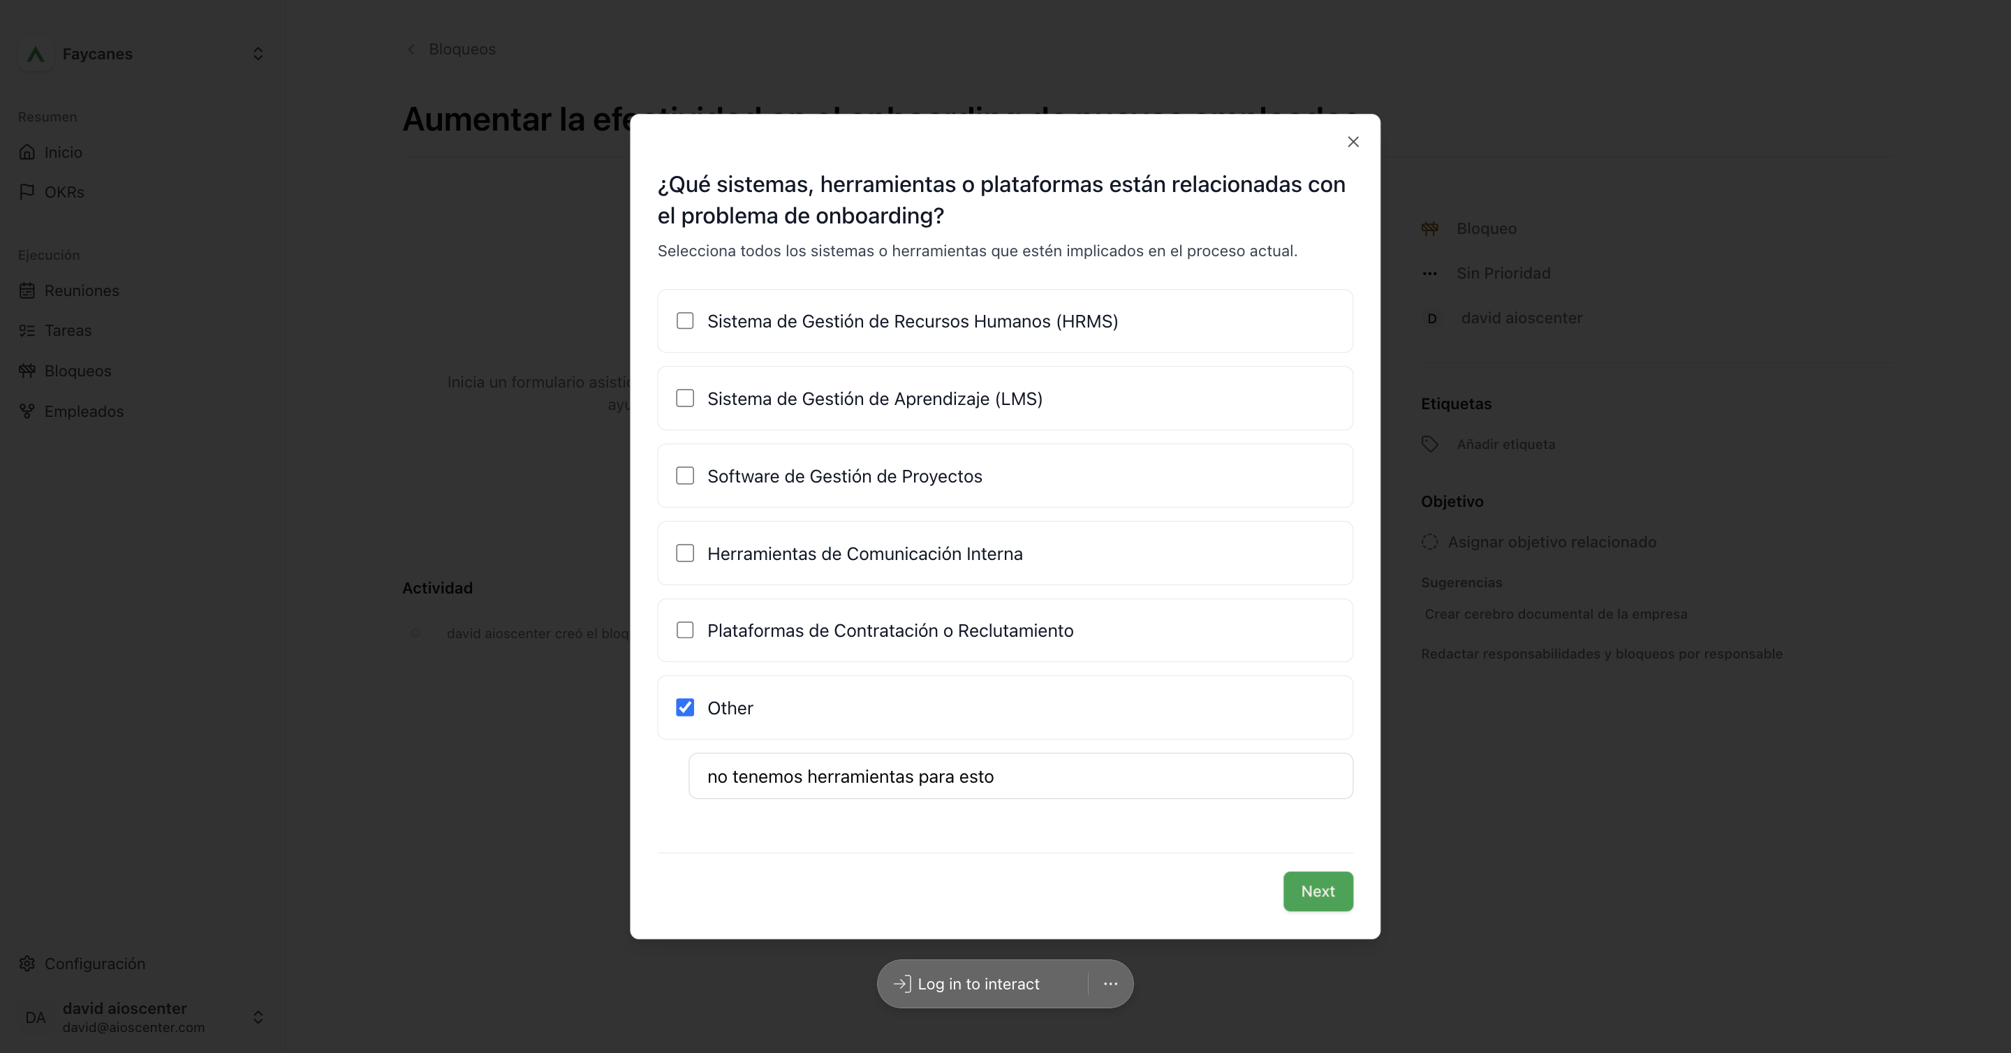
Task: Click the Actividad heading
Action: tap(437, 588)
